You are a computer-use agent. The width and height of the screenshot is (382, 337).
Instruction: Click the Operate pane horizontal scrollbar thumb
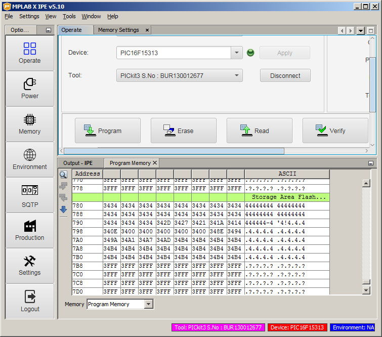174,151
